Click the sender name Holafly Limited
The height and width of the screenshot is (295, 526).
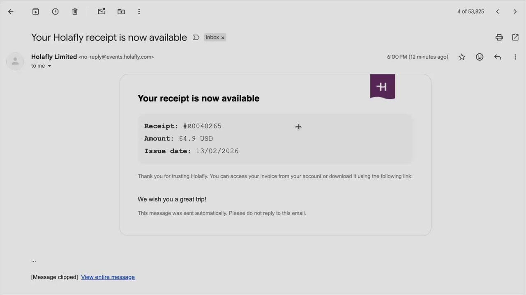coord(54,57)
